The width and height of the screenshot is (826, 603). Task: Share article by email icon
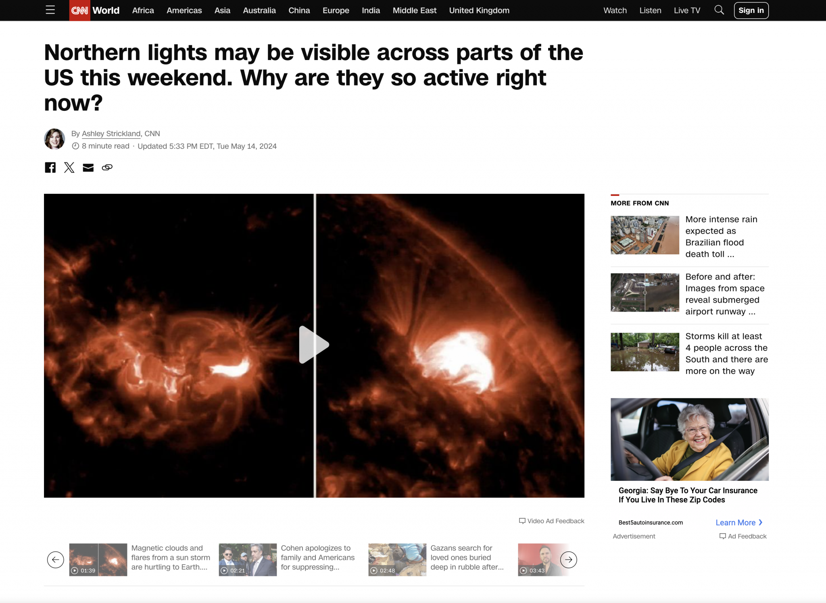88,168
